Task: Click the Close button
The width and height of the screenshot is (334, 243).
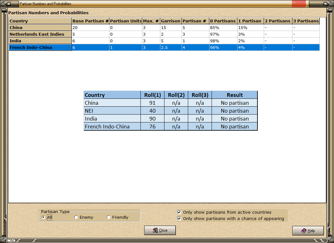Action: [x=160, y=230]
